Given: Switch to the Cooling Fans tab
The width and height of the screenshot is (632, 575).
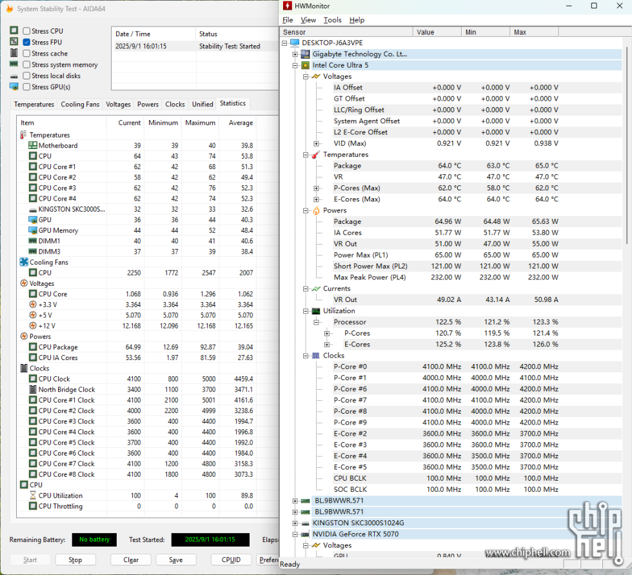Looking at the screenshot, I should coord(80,104).
